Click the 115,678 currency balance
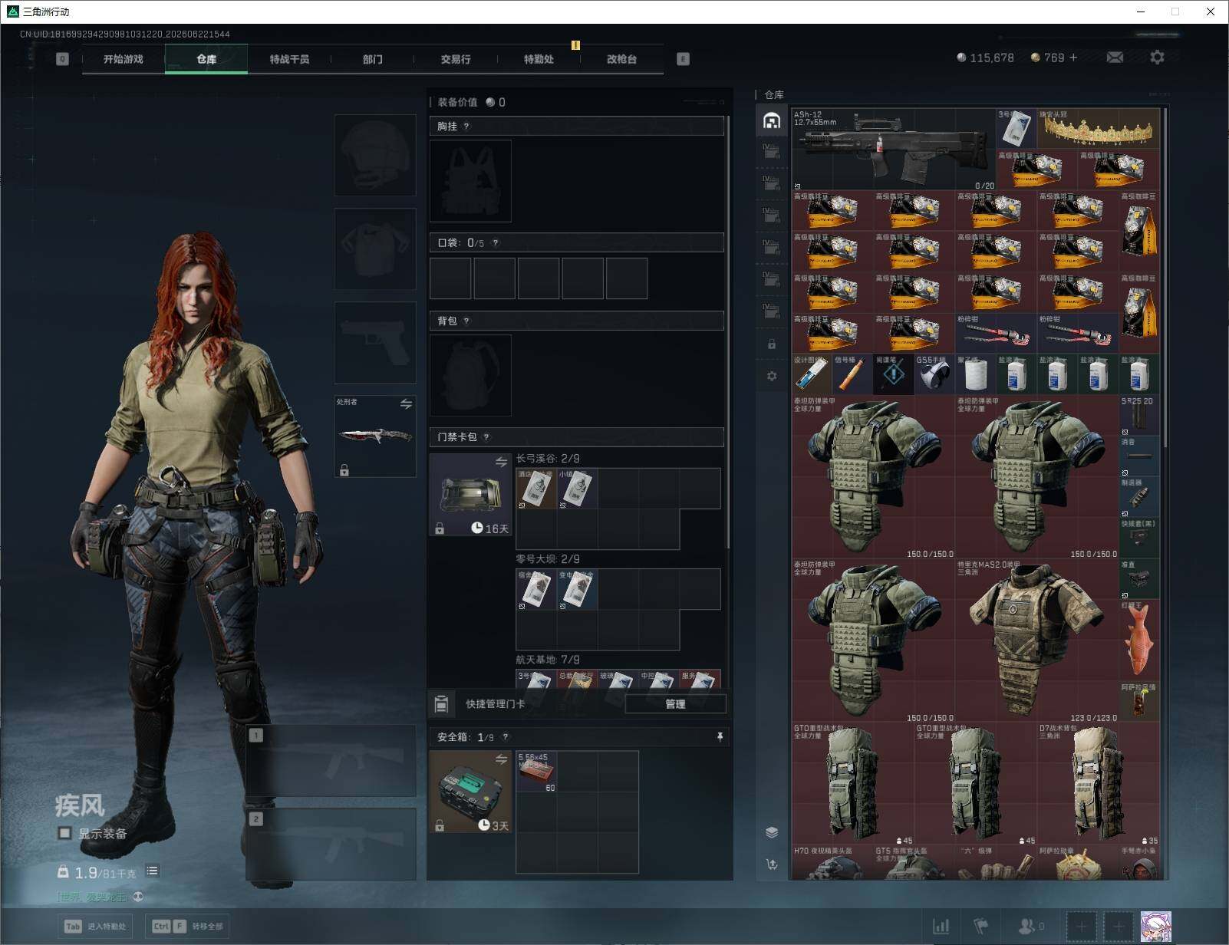The image size is (1229, 945). coord(985,58)
